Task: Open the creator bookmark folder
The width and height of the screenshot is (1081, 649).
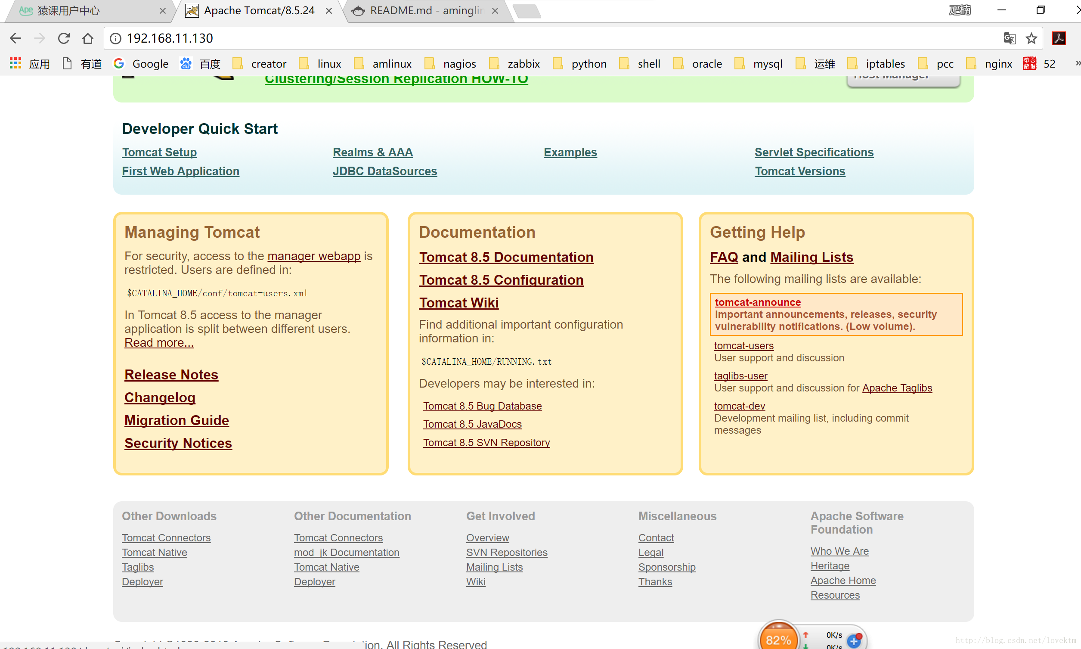Action: tap(259, 64)
